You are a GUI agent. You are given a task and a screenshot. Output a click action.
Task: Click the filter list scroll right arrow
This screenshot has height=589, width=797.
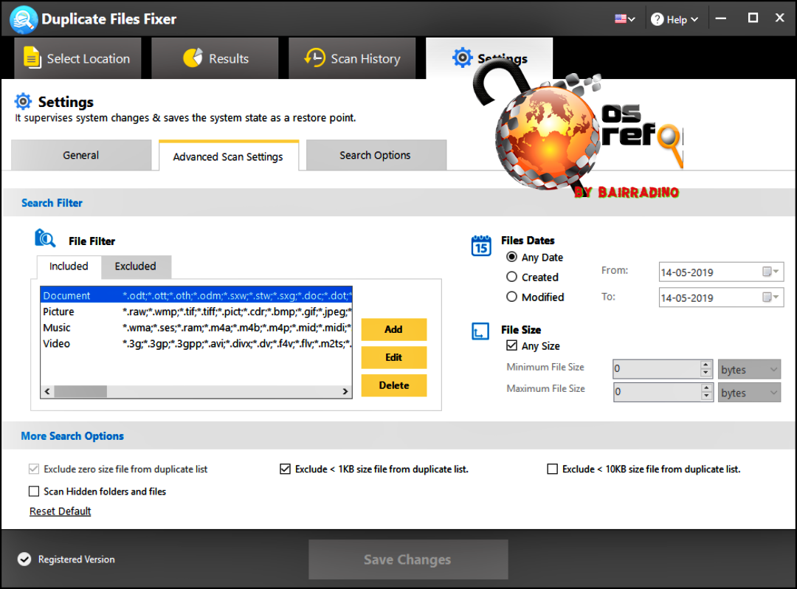(x=345, y=391)
